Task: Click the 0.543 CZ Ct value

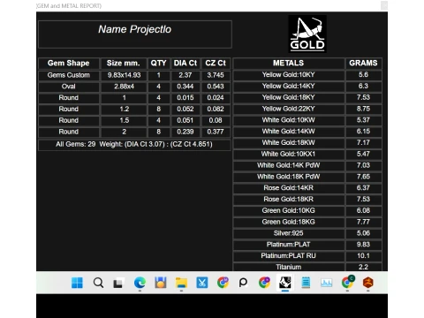Action: click(x=216, y=87)
